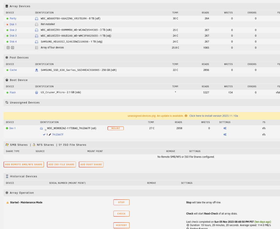The image size is (280, 229).
Task: Click the 134 writes value for Flash
Action: click(x=230, y=93)
